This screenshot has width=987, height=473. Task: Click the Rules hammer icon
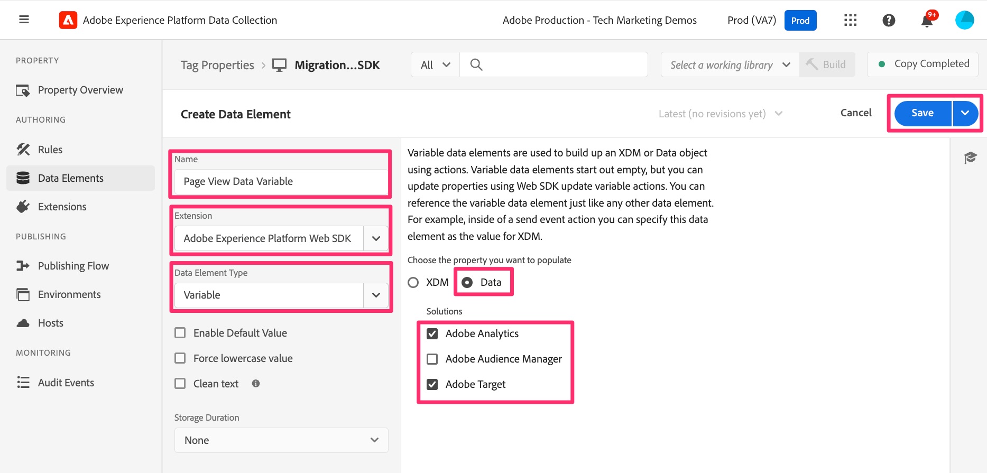coord(23,150)
